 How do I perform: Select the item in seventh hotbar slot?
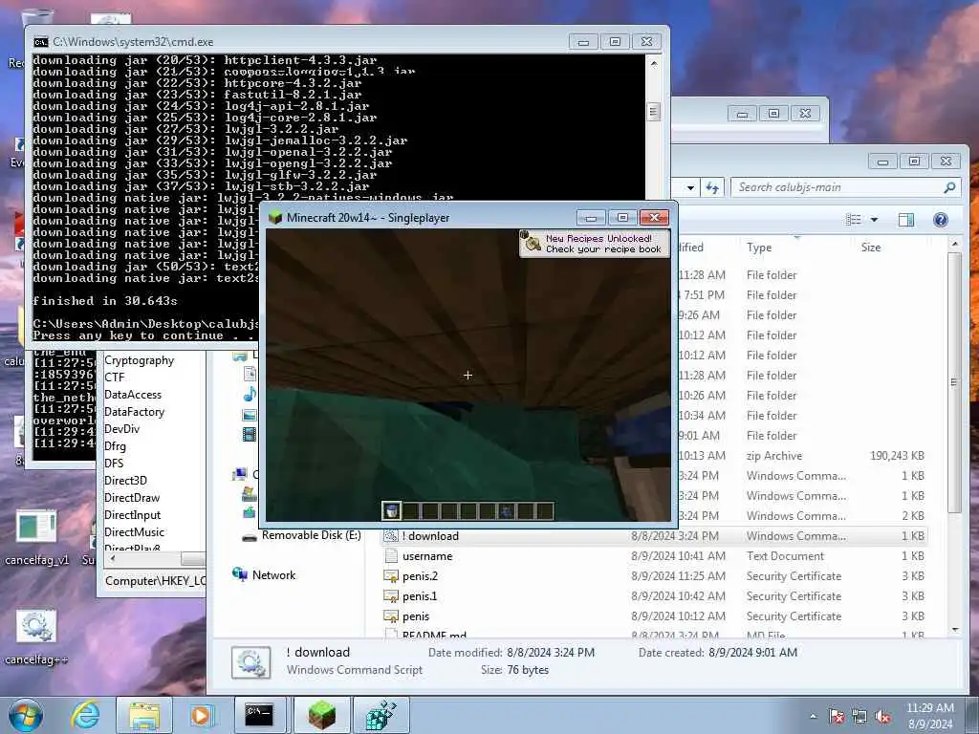507,511
